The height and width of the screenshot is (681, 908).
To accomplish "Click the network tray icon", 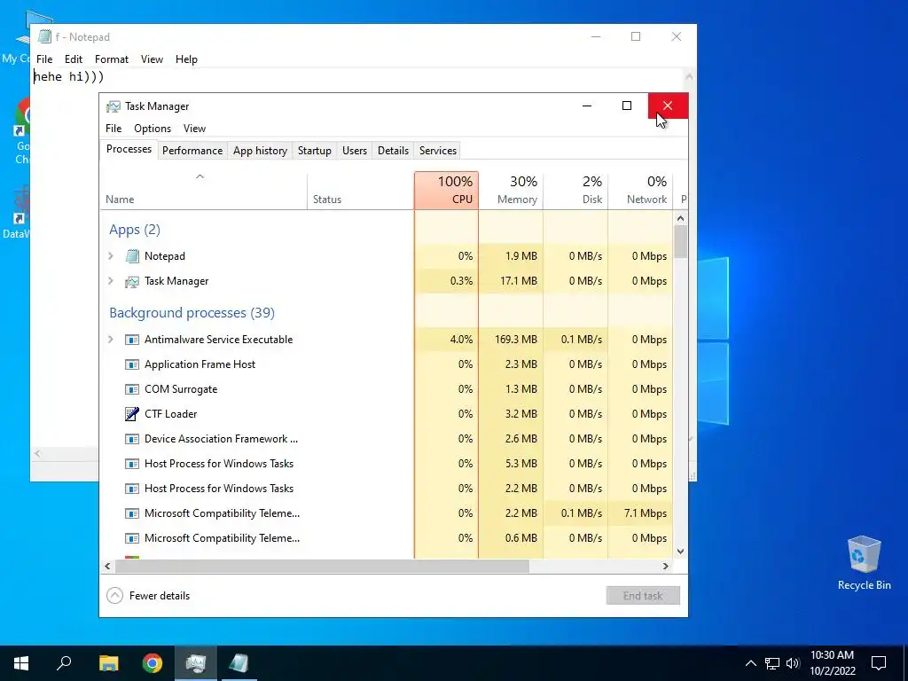I will coord(772,663).
